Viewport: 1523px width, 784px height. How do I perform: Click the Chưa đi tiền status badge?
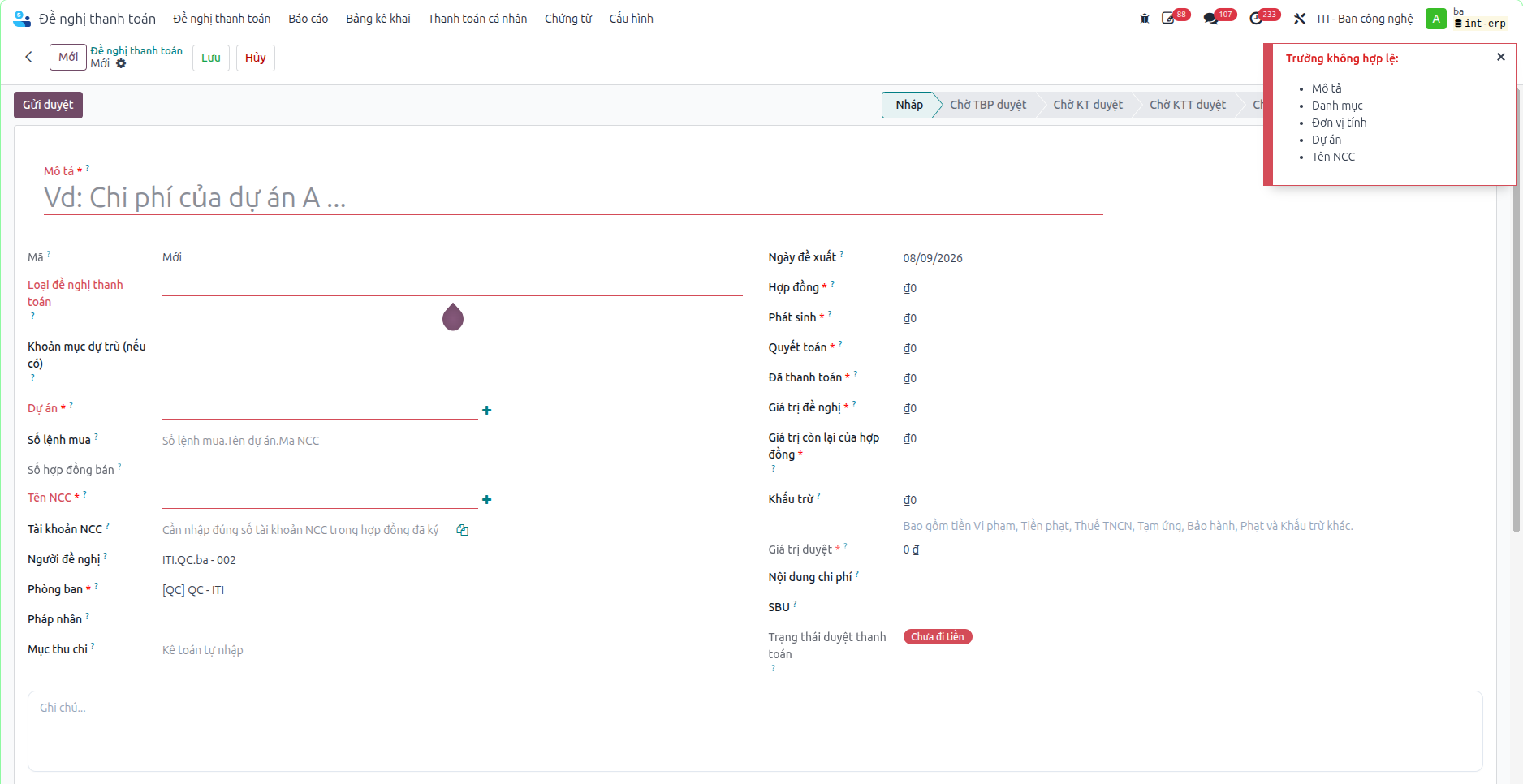[x=938, y=637]
